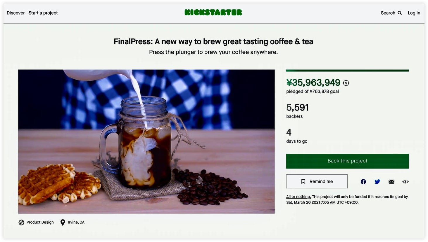Open the Irvine, CA location link

76,222
